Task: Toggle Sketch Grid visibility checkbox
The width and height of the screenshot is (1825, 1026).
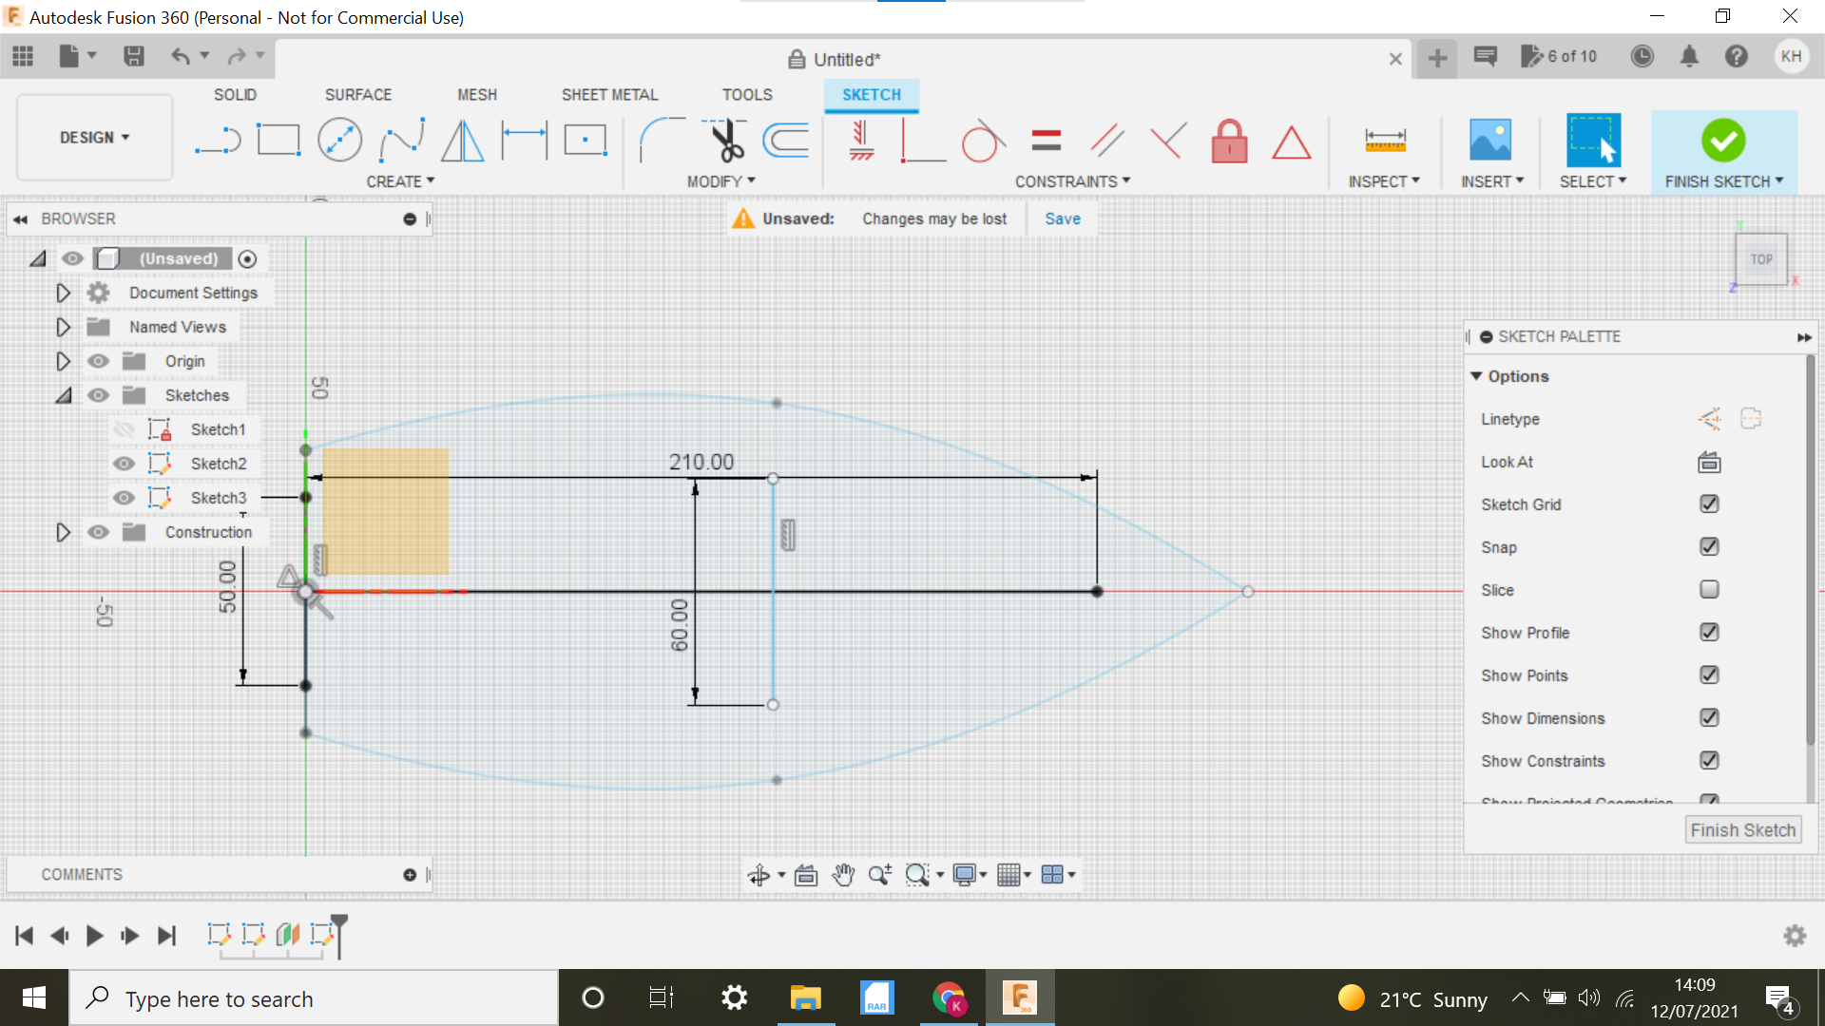Action: pos(1711,503)
